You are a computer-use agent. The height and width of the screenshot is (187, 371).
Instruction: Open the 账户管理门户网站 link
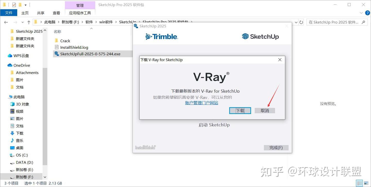pyautogui.click(x=201, y=103)
